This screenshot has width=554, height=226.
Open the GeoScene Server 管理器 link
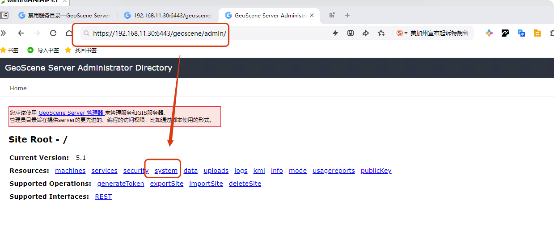(x=71, y=113)
